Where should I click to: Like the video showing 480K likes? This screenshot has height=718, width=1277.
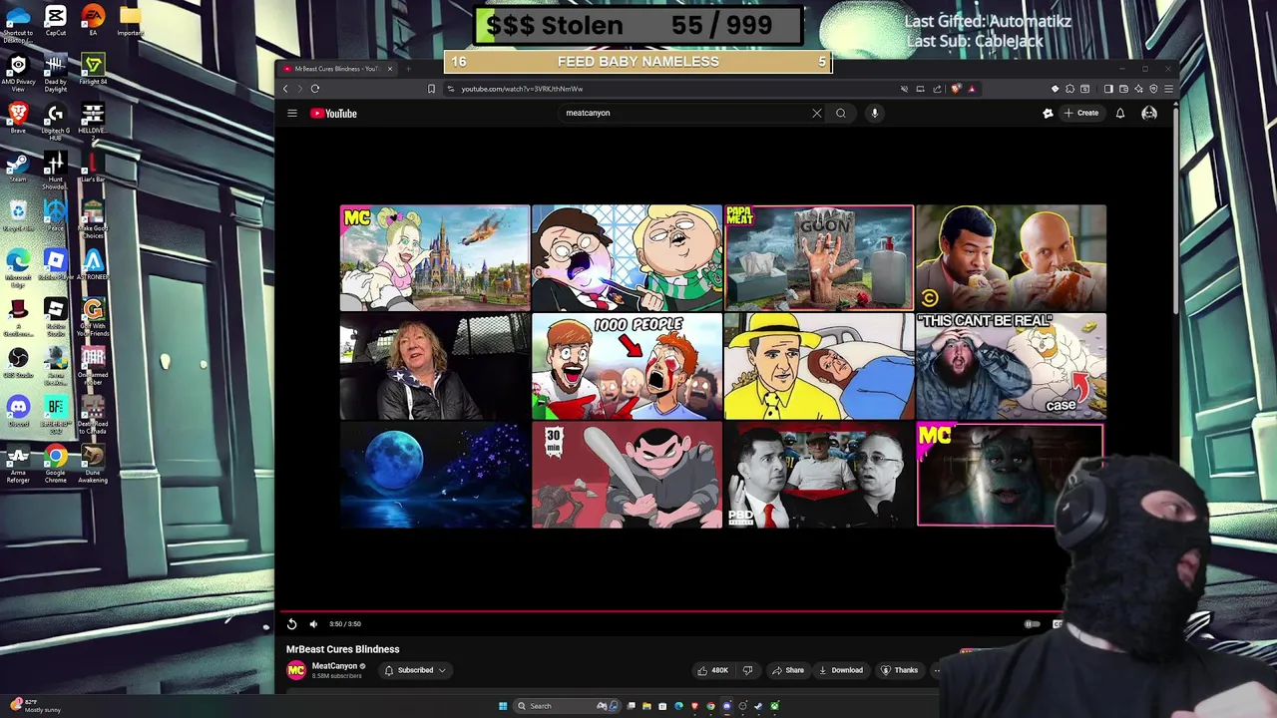712,670
